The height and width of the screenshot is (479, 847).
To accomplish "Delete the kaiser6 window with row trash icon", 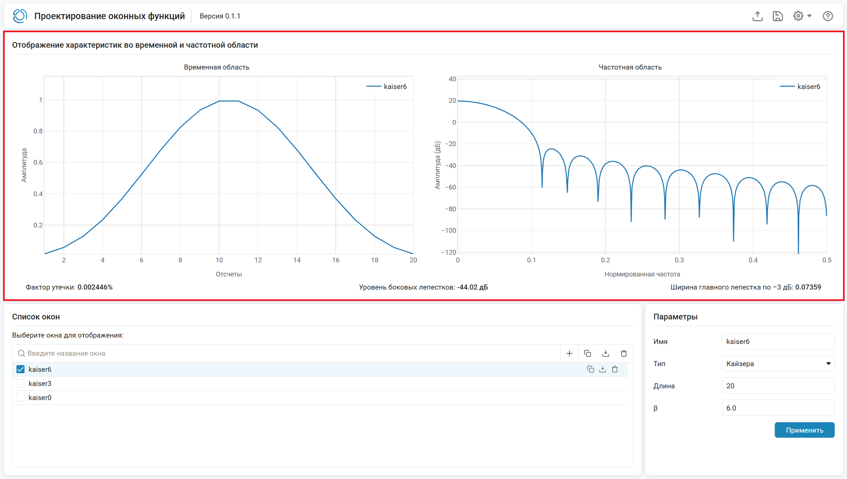I will pyautogui.click(x=615, y=369).
